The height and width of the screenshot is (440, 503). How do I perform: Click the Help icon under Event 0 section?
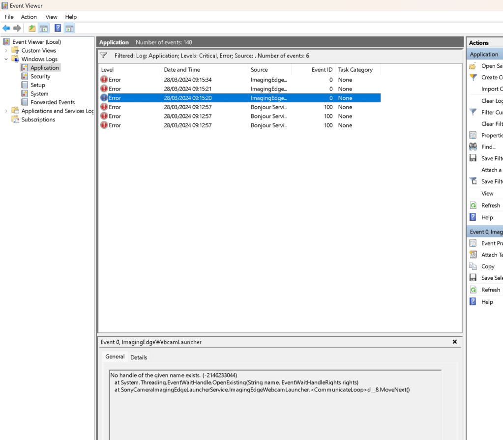coord(473,301)
